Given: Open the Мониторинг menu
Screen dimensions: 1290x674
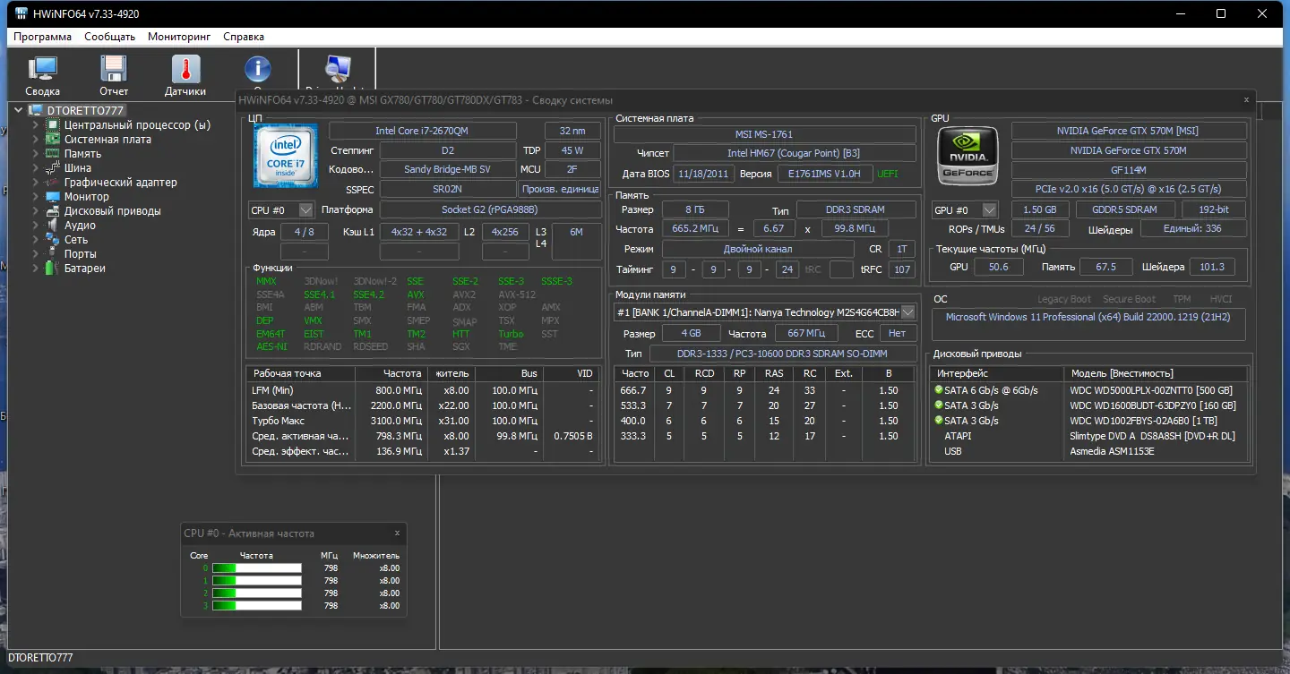Looking at the screenshot, I should (x=179, y=37).
